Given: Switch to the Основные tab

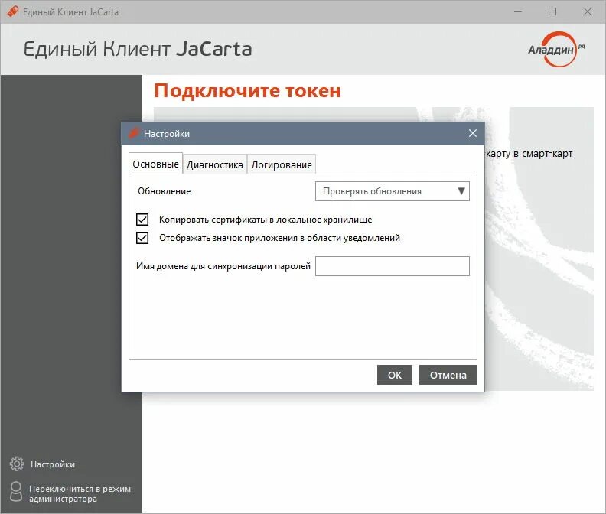Looking at the screenshot, I should pyautogui.click(x=156, y=164).
